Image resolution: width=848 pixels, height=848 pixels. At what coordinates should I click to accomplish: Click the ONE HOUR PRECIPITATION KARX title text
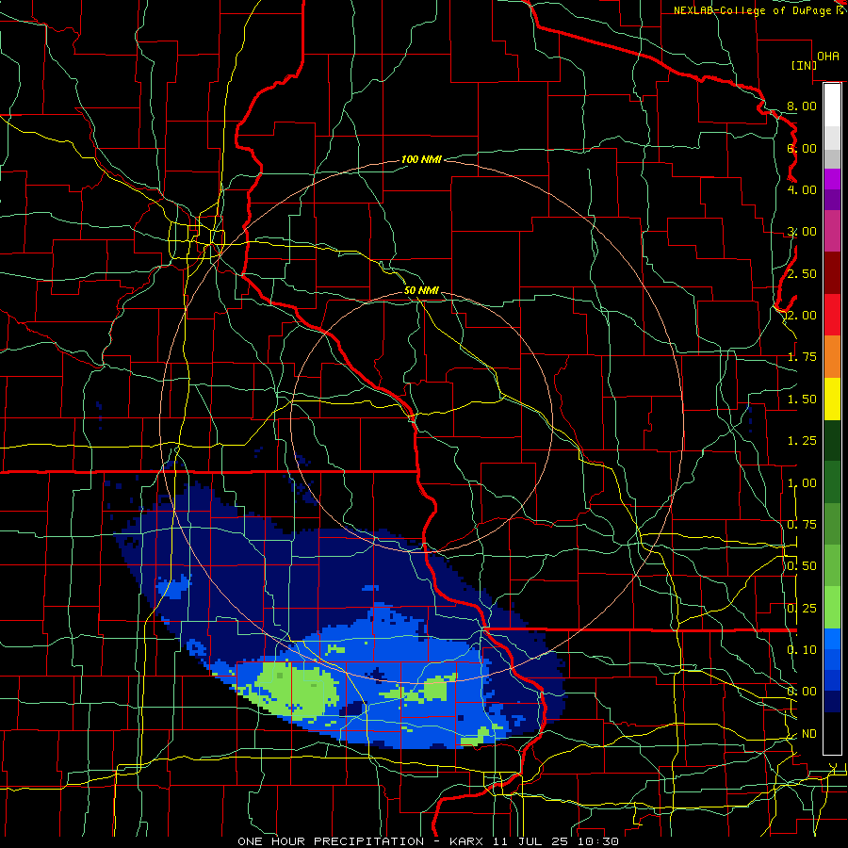[428, 841]
